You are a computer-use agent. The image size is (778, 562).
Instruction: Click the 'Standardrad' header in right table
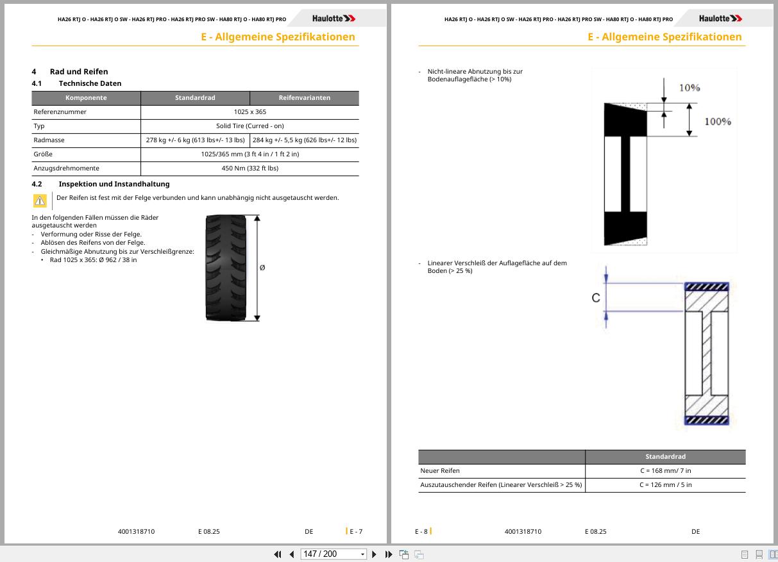point(665,457)
